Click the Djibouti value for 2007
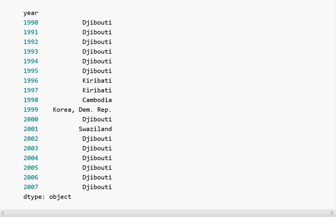 (97, 187)
